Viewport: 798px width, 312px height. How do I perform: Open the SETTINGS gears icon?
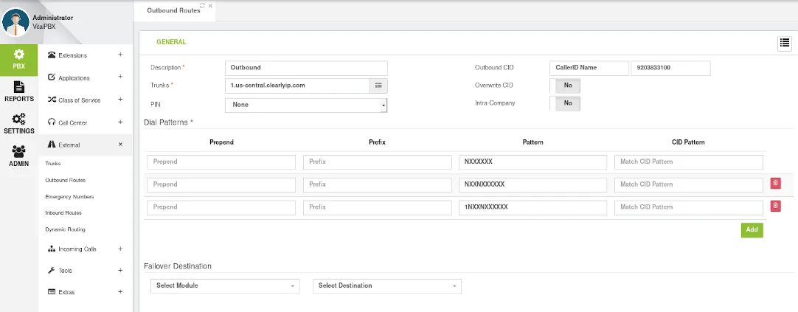click(x=19, y=119)
